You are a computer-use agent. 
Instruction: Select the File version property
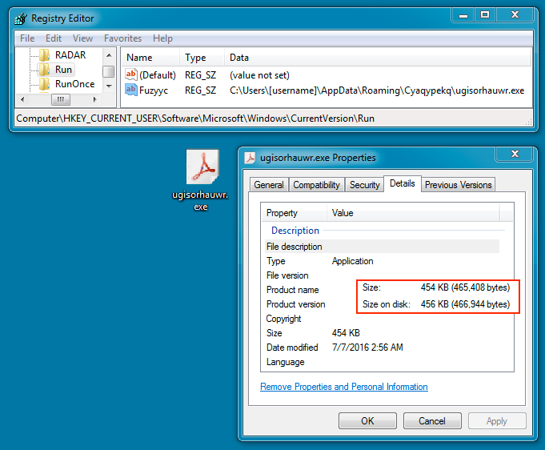(x=287, y=275)
